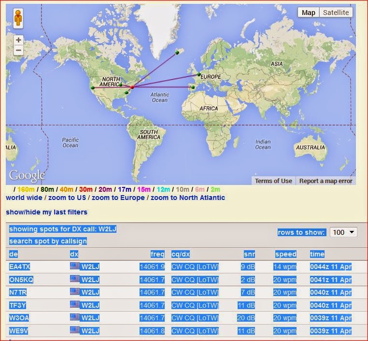Click the de column header
Viewport: 368px width, 341px height.
click(14, 254)
